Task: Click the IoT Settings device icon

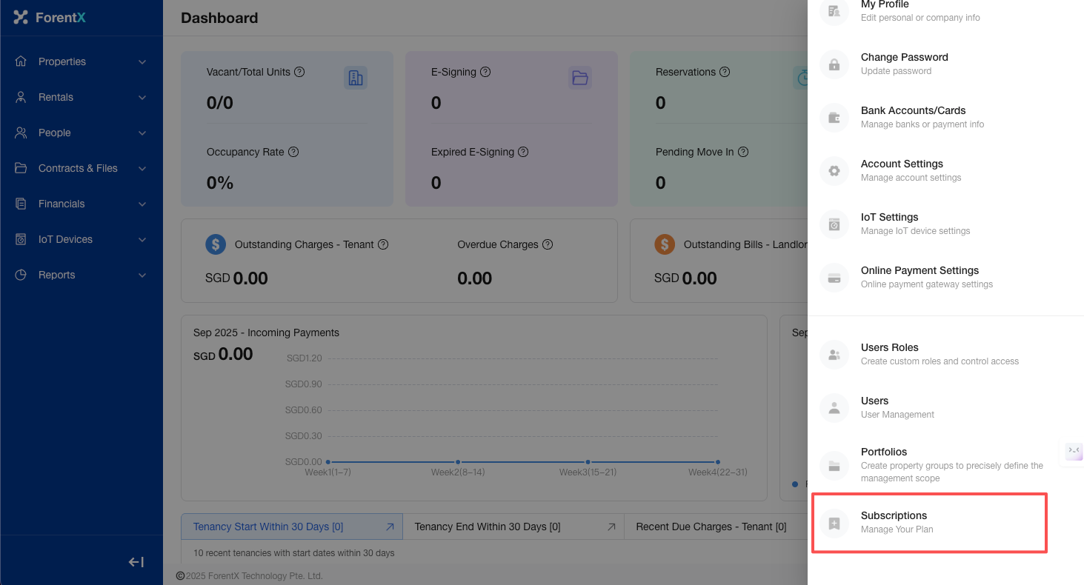Action: (x=834, y=224)
